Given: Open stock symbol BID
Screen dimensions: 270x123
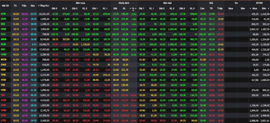Looking at the screenshot, I should (x=3, y=24).
